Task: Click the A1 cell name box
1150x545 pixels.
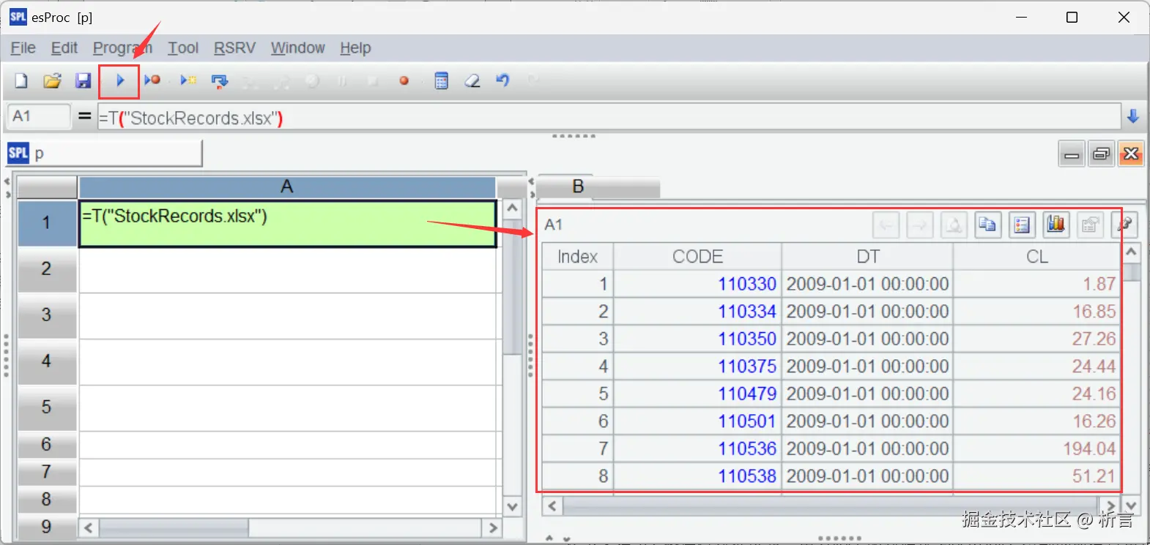Action: pyautogui.click(x=39, y=116)
